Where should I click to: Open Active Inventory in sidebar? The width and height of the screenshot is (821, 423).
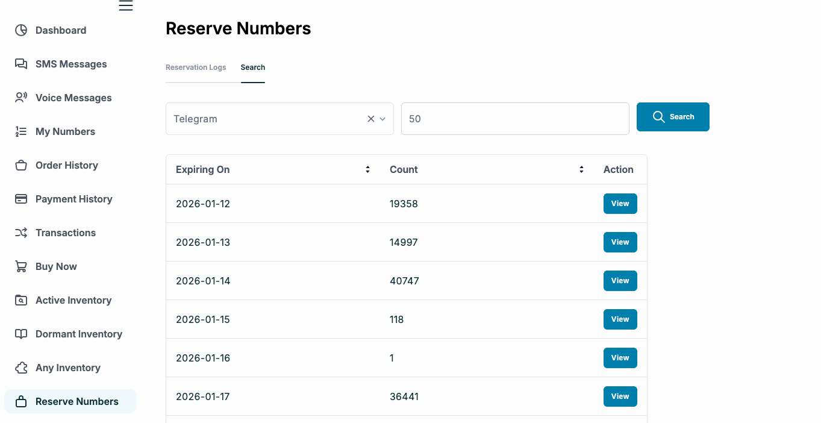tap(73, 300)
